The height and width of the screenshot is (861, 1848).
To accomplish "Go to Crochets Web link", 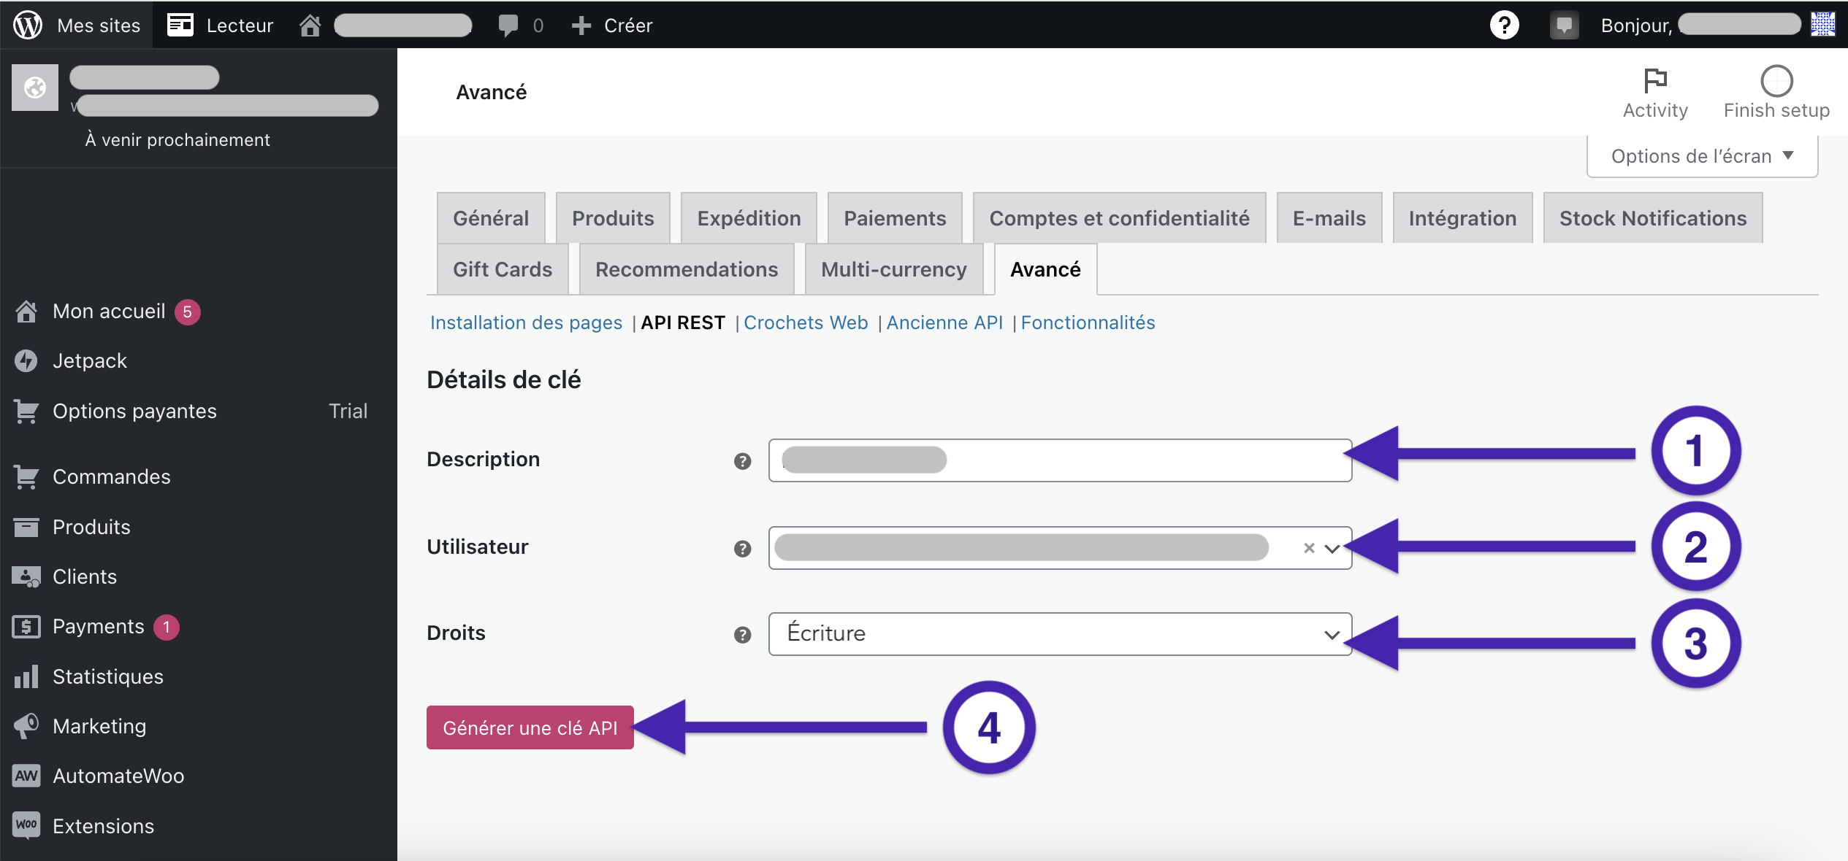I will click(806, 323).
